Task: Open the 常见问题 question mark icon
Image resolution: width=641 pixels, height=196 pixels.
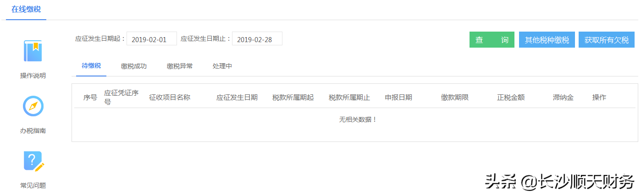Action: coord(33,161)
